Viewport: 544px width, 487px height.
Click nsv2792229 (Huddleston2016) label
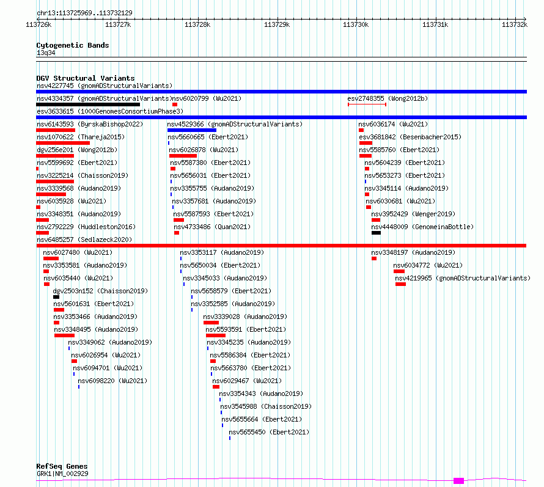(86, 227)
